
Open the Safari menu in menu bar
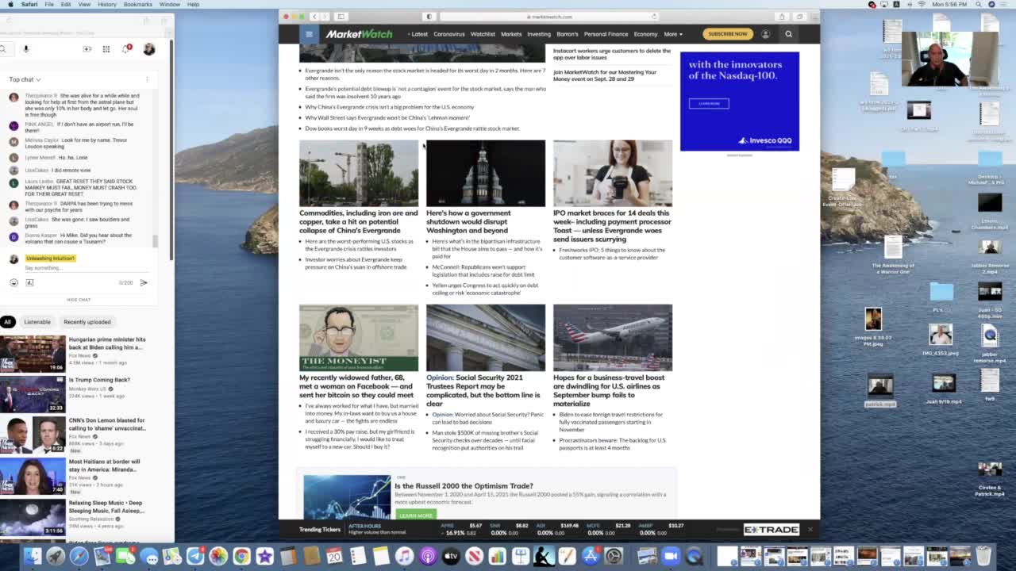(x=29, y=4)
